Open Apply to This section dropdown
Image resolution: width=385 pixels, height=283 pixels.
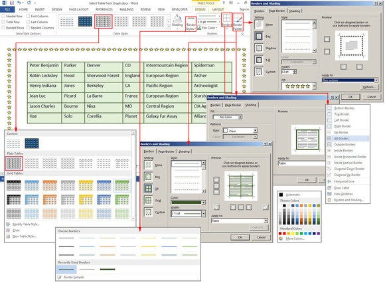click(x=376, y=80)
